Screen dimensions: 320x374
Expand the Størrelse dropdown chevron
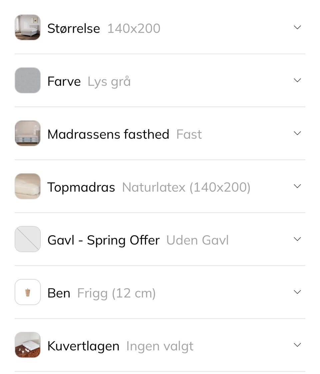coord(297,27)
